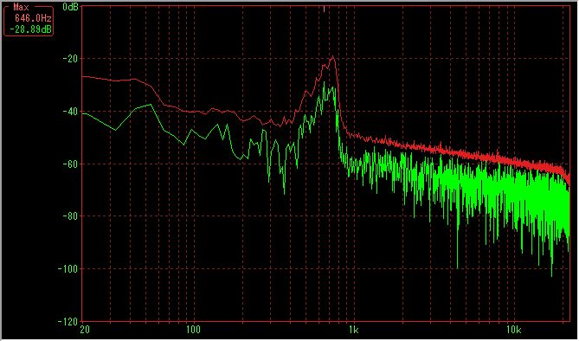Click the green trace's starting point at 20 Hz
Viewport: 579px width, 341px height.
[83, 113]
